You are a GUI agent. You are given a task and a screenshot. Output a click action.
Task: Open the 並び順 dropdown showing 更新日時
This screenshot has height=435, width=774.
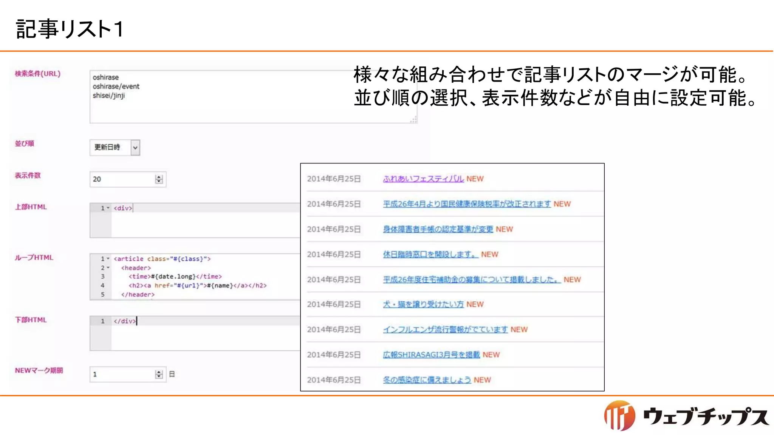coord(115,147)
